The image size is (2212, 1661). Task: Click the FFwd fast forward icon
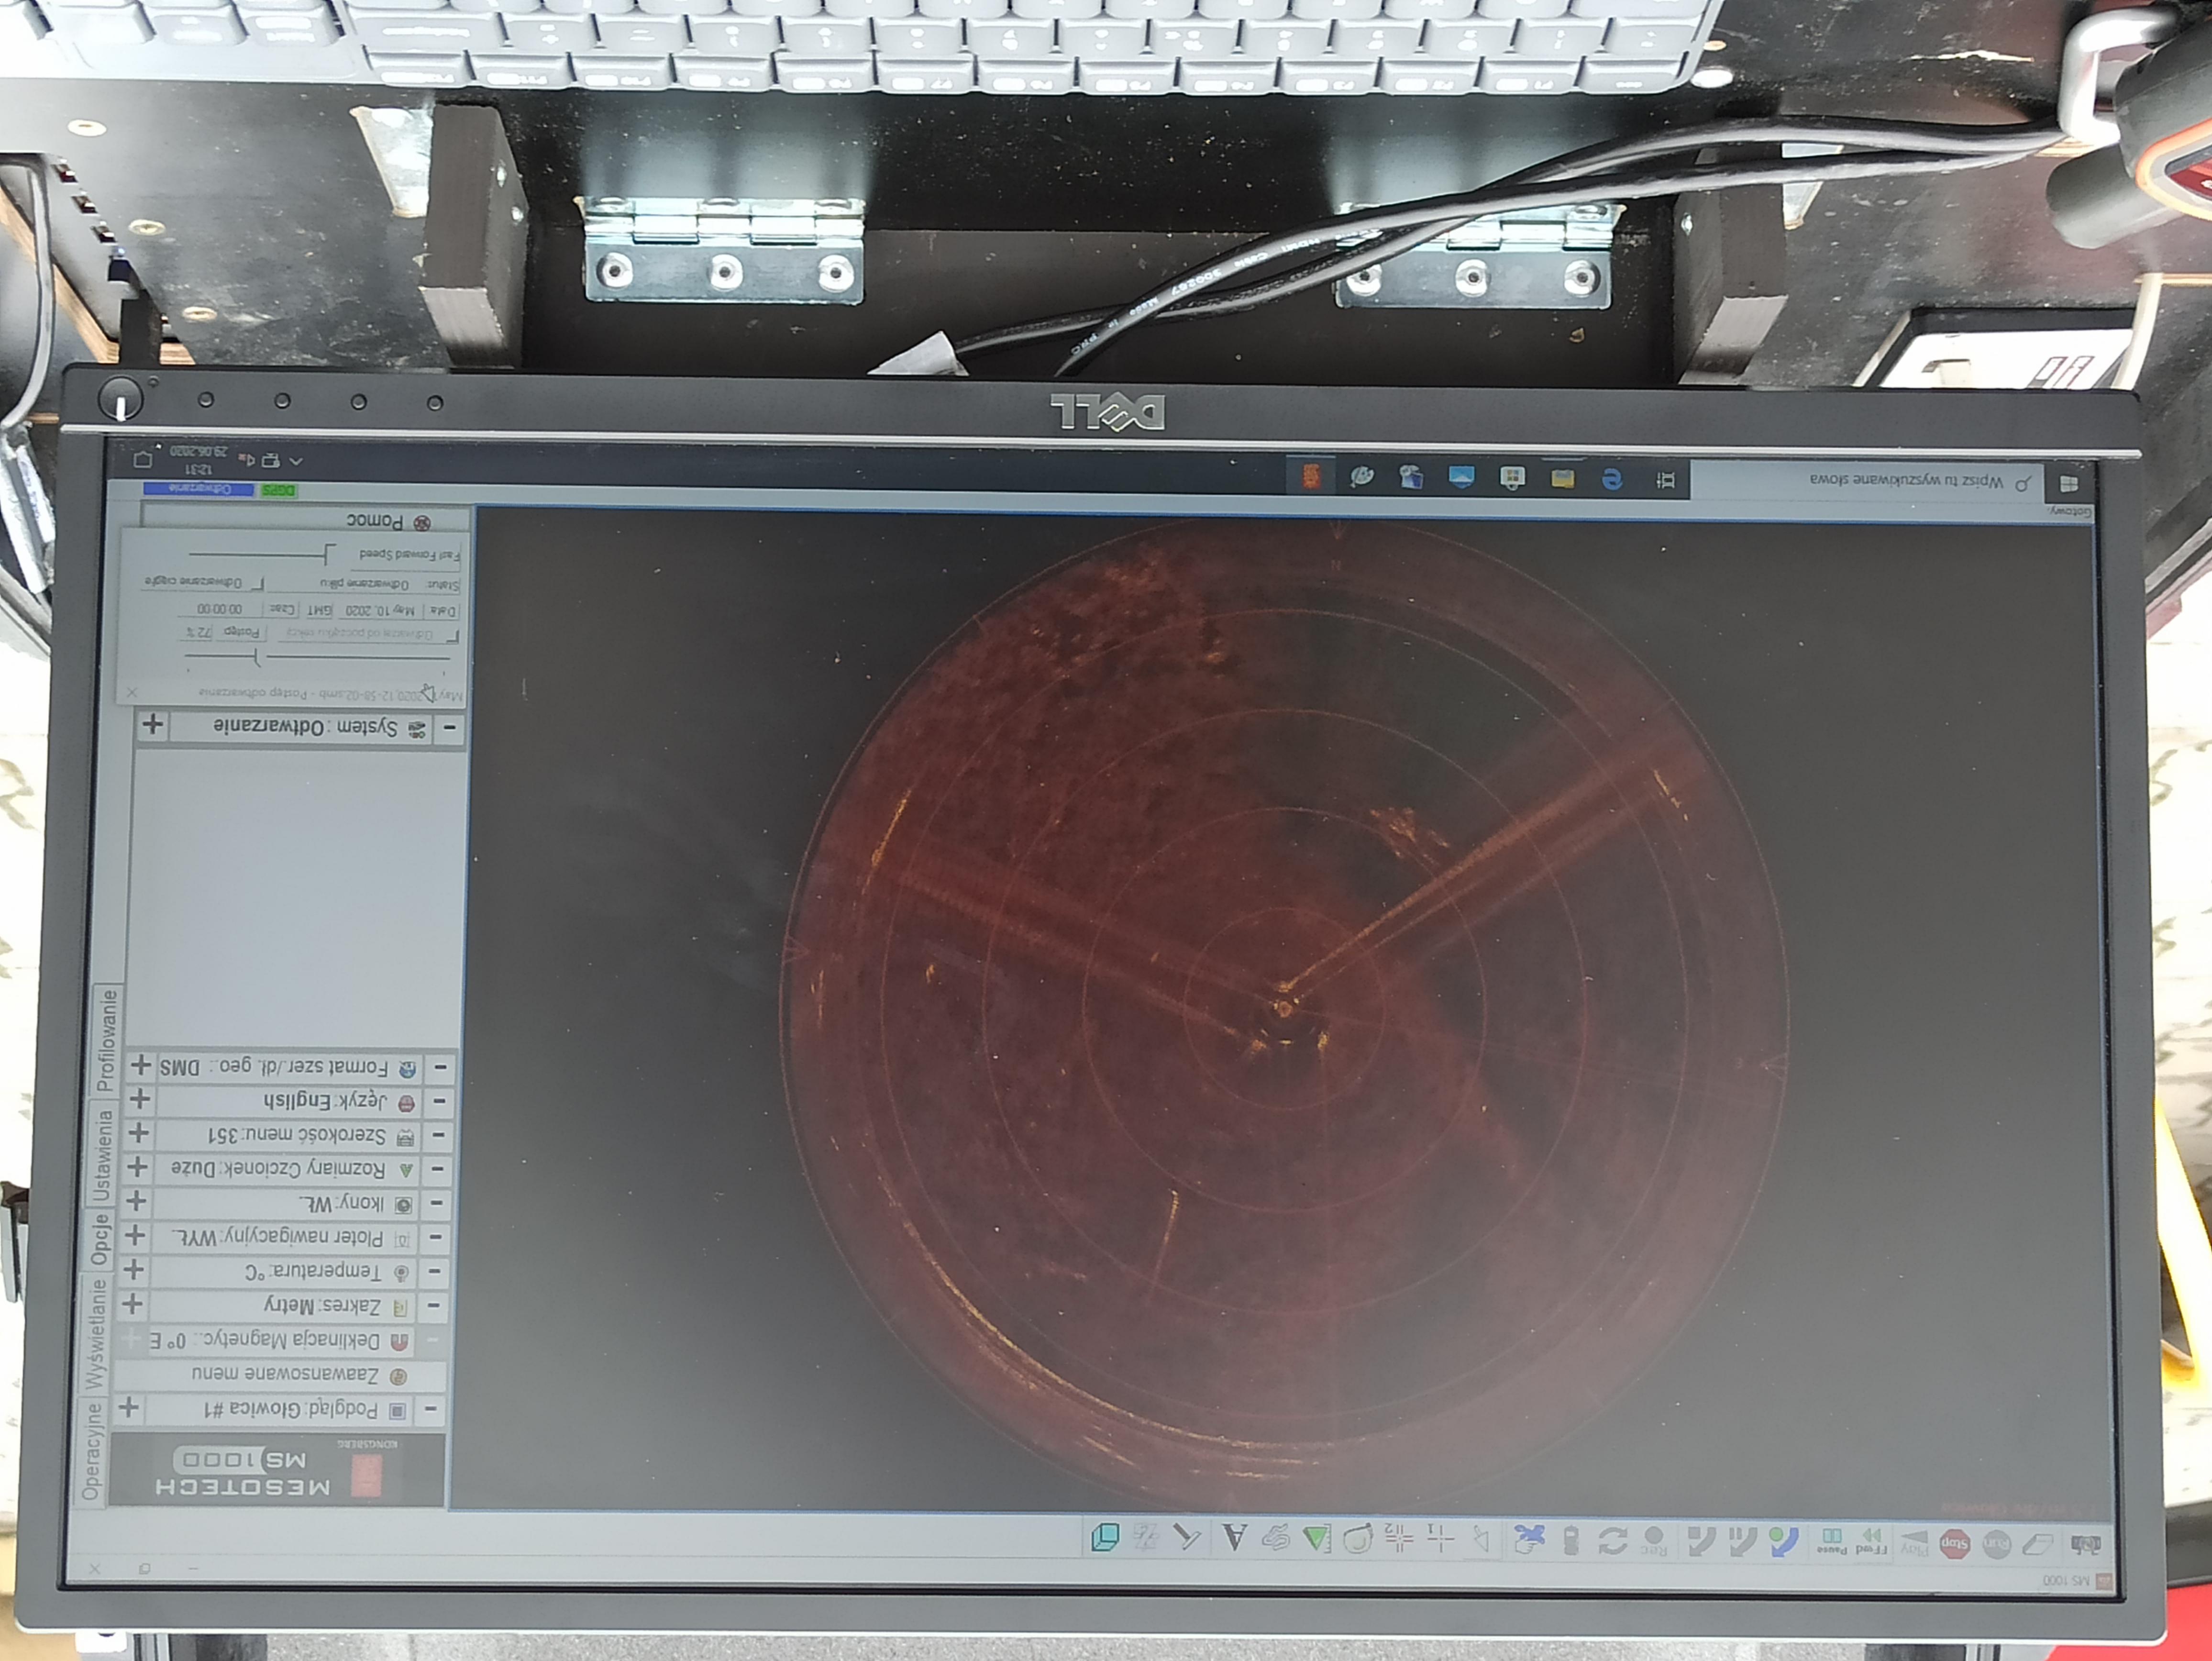point(1871,1540)
